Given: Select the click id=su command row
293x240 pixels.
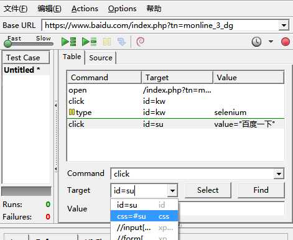Looking at the screenshot, I should [175, 124].
